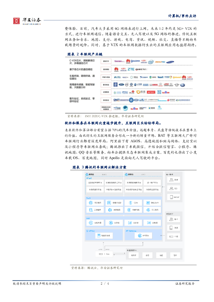Click the red-bordered 终端与设备 label
Viewport: 214px width, 302px height.
106,77
